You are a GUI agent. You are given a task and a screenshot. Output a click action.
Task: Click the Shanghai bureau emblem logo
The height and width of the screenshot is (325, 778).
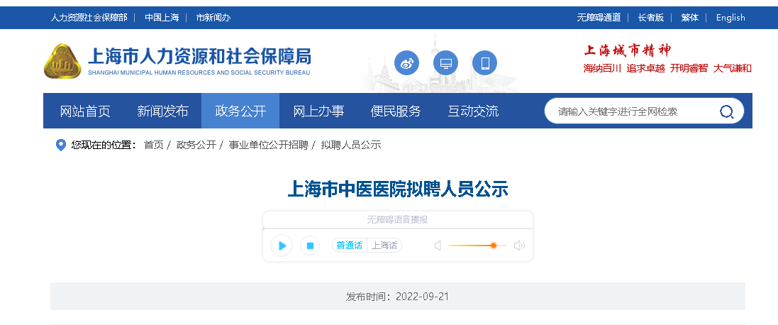(62, 62)
